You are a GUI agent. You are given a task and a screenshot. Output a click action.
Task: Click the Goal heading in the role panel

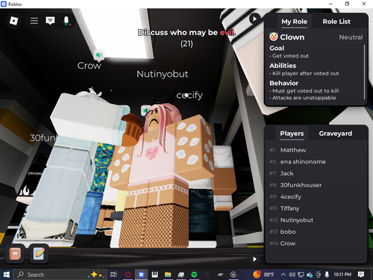click(277, 48)
